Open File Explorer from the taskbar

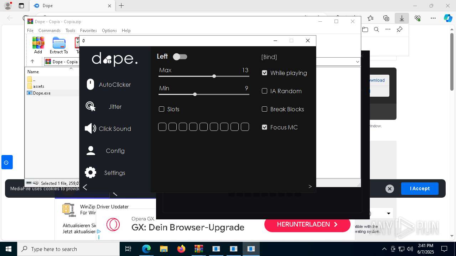click(x=164, y=249)
